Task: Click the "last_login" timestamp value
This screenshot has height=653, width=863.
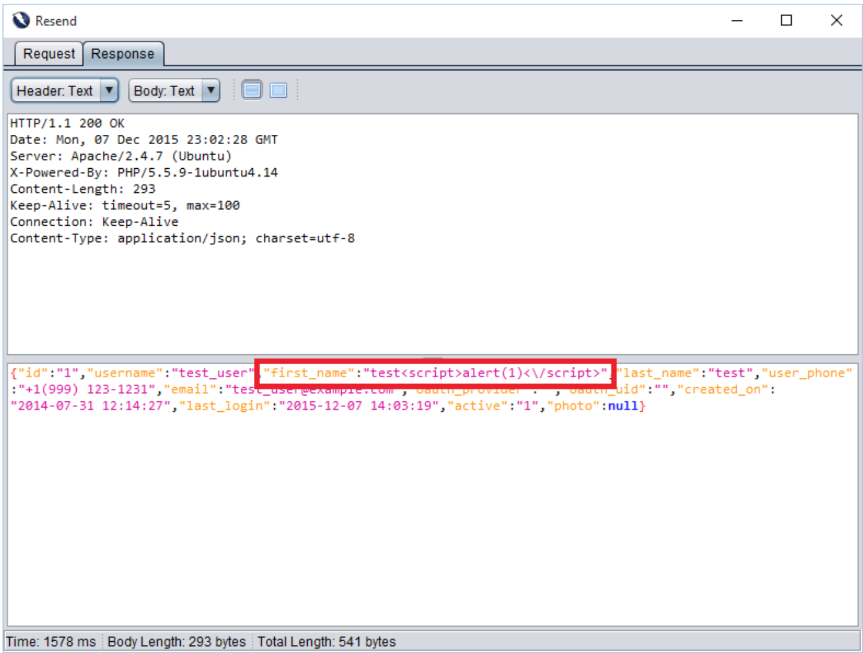Action: (x=358, y=406)
